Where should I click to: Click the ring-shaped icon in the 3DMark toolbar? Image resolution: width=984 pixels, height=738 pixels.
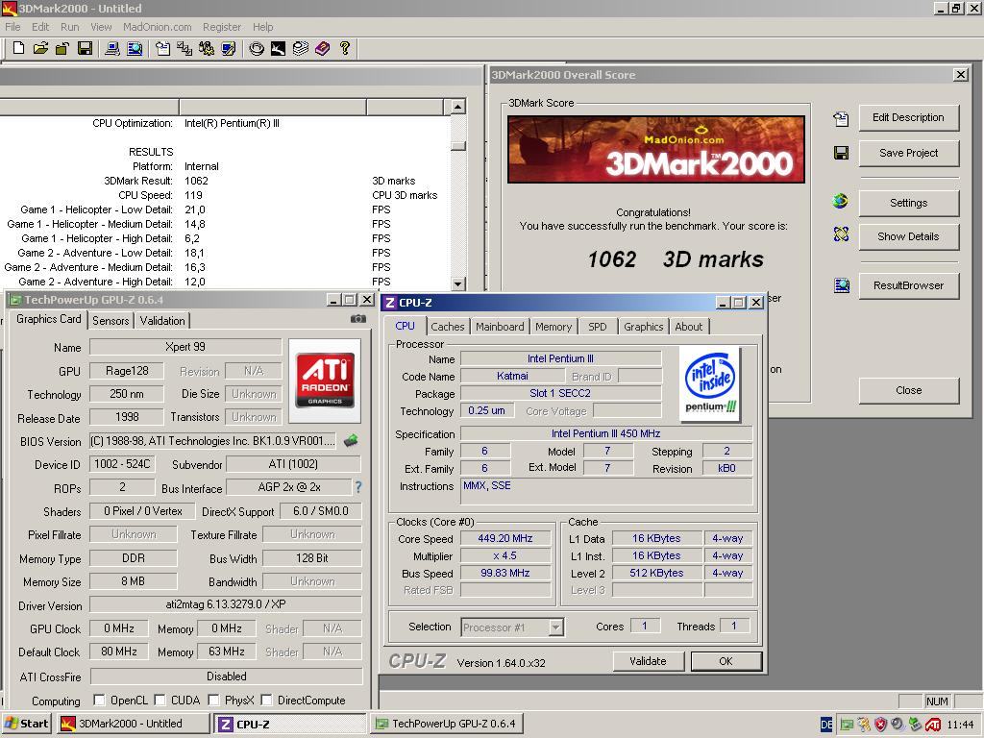[x=256, y=48]
